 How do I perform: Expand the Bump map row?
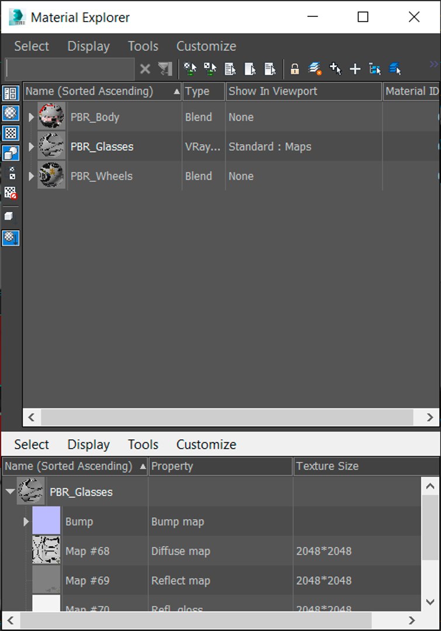26,522
